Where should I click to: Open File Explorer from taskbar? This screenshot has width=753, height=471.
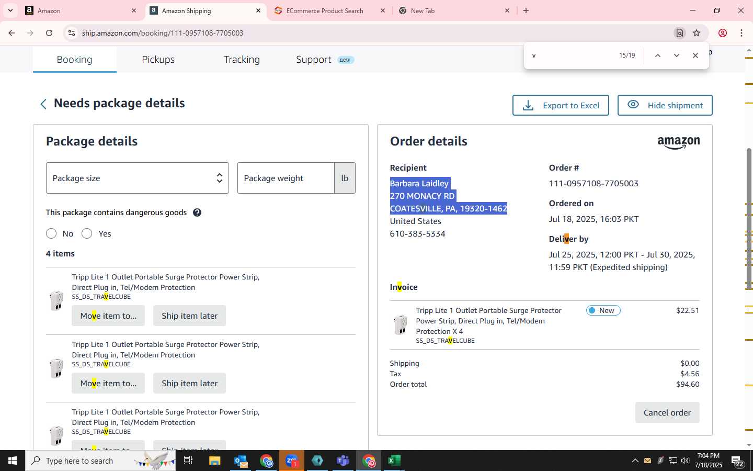coord(215,461)
